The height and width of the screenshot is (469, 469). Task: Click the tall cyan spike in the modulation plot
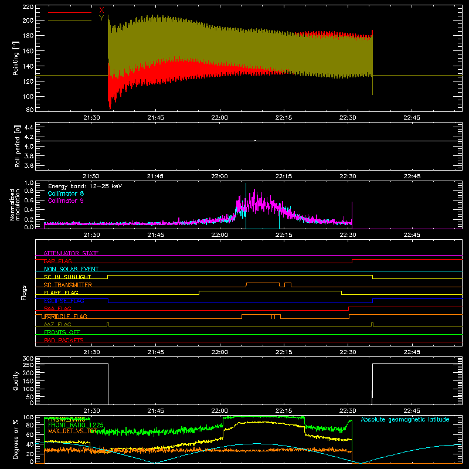pyautogui.click(x=246, y=206)
